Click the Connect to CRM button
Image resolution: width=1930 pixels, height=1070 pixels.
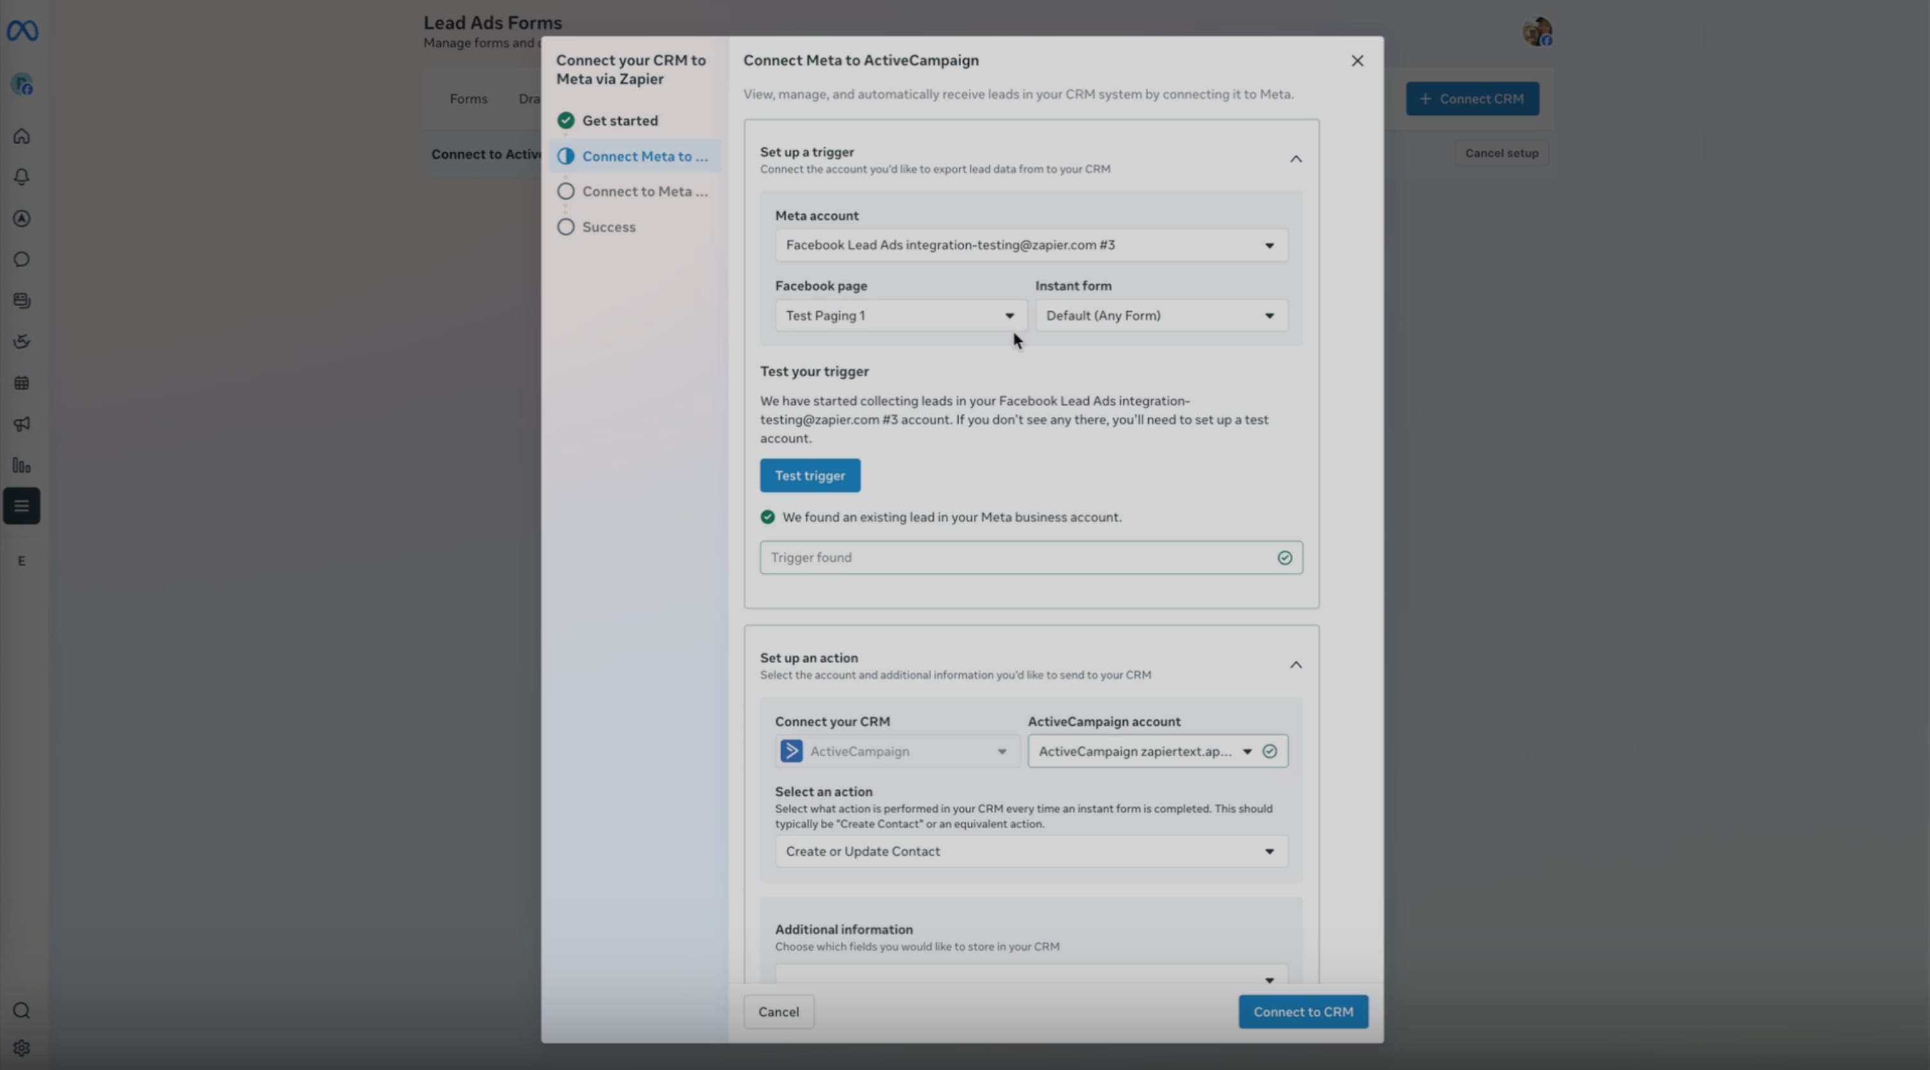(1304, 1013)
